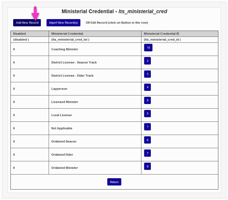Edit District License - Elder Track using button 3

147,74
